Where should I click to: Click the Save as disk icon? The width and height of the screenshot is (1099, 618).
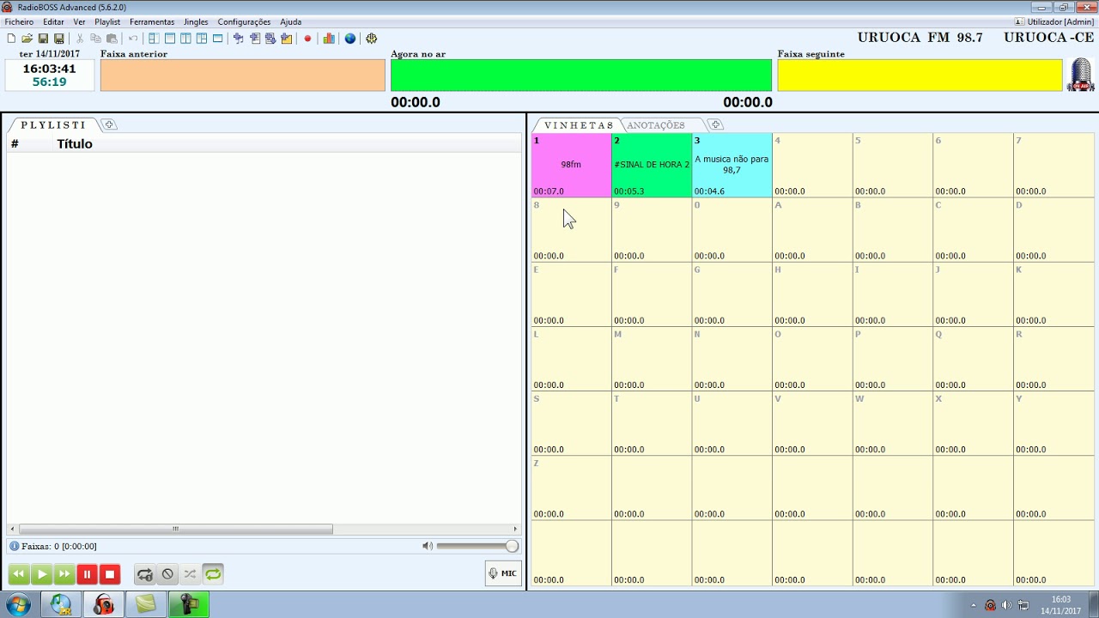pyautogui.click(x=59, y=39)
